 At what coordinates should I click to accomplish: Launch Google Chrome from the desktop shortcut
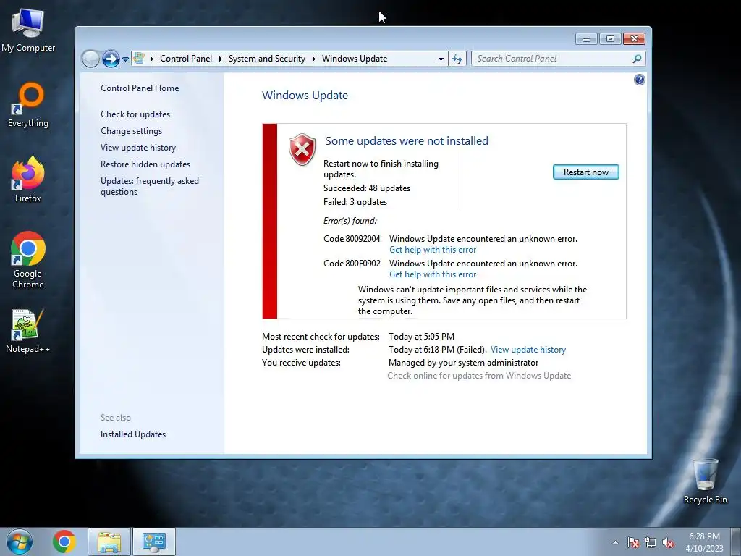28,260
